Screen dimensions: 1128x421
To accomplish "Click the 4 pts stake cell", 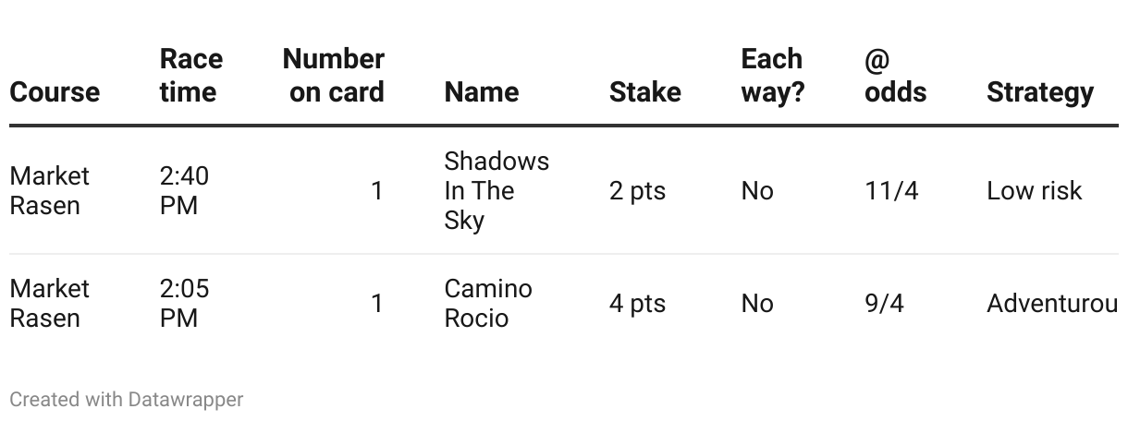I will tap(637, 304).
